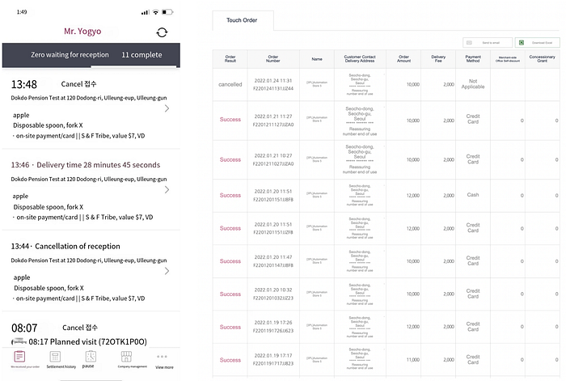The height and width of the screenshot is (381, 566).
Task: Click the green Excel icon
Action: tap(522, 43)
